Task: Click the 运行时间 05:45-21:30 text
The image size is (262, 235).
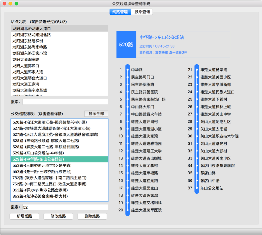Action: [157, 46]
